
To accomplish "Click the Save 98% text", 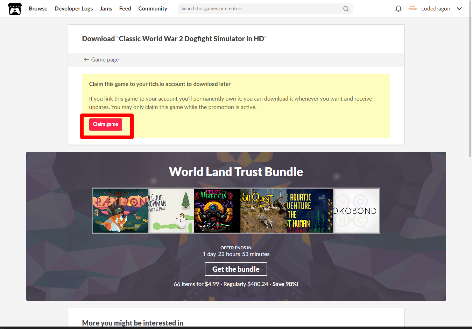I will (x=286, y=284).
